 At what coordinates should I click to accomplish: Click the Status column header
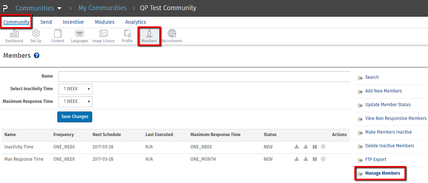pos(270,135)
